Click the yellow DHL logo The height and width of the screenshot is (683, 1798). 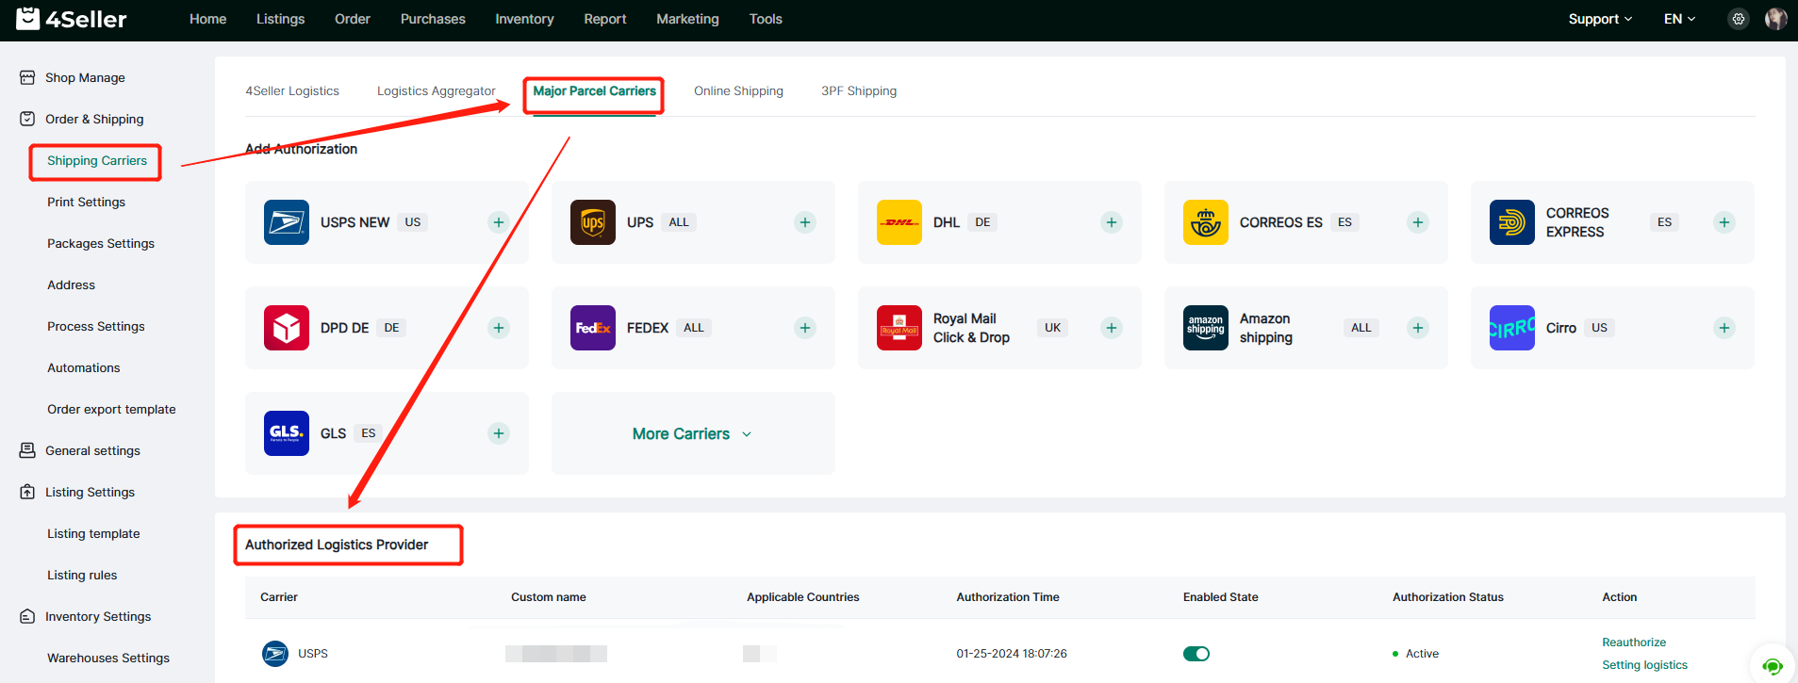tap(899, 222)
